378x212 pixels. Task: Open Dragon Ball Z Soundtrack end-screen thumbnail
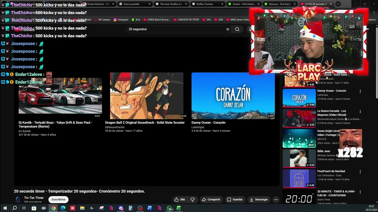147,96
